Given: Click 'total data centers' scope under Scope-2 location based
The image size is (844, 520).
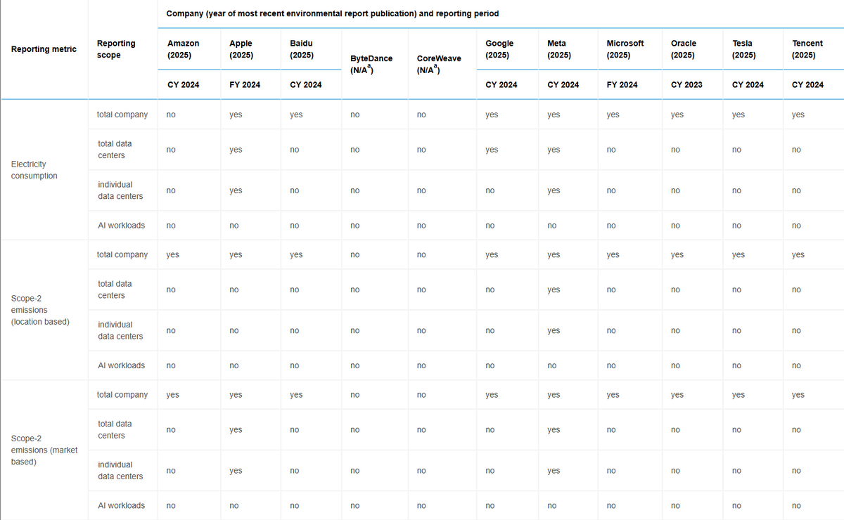Looking at the screenshot, I should [x=115, y=290].
